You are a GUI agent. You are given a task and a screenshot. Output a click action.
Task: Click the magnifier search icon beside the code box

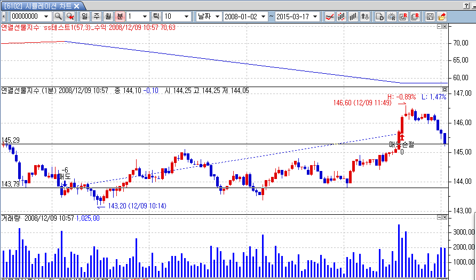point(58,17)
